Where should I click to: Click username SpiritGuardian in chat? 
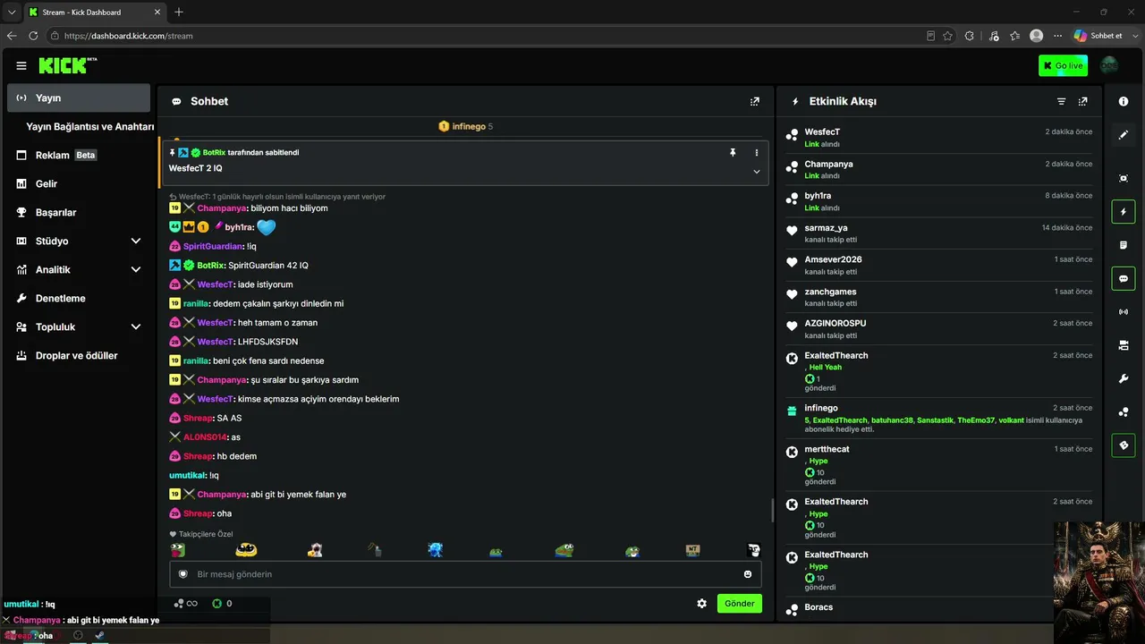pyautogui.click(x=213, y=246)
